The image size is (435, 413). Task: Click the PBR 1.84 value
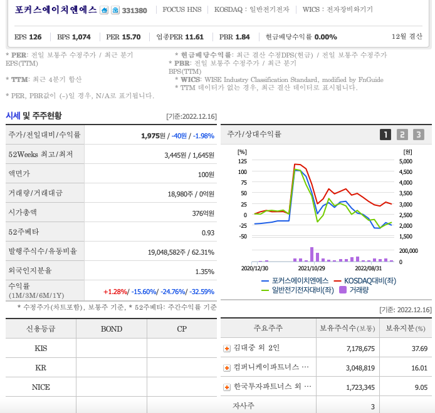click(234, 37)
